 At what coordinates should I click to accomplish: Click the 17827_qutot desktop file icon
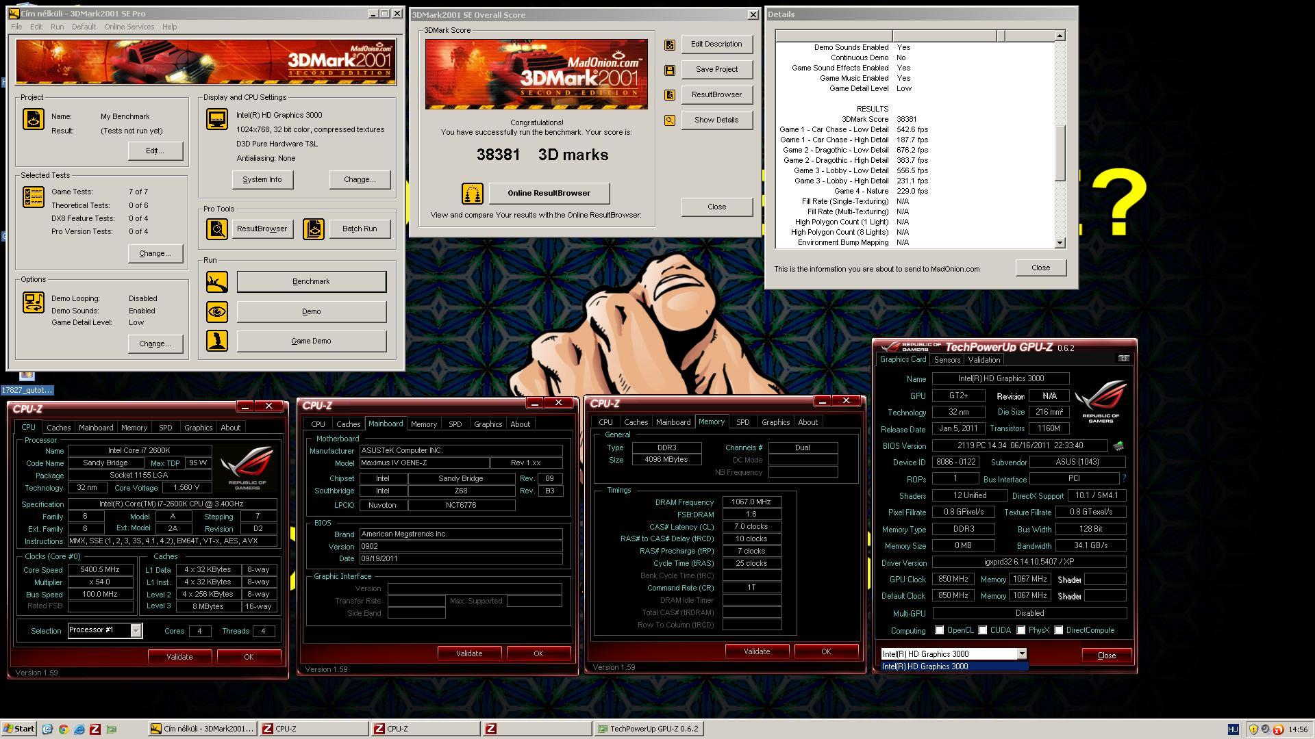[x=27, y=384]
